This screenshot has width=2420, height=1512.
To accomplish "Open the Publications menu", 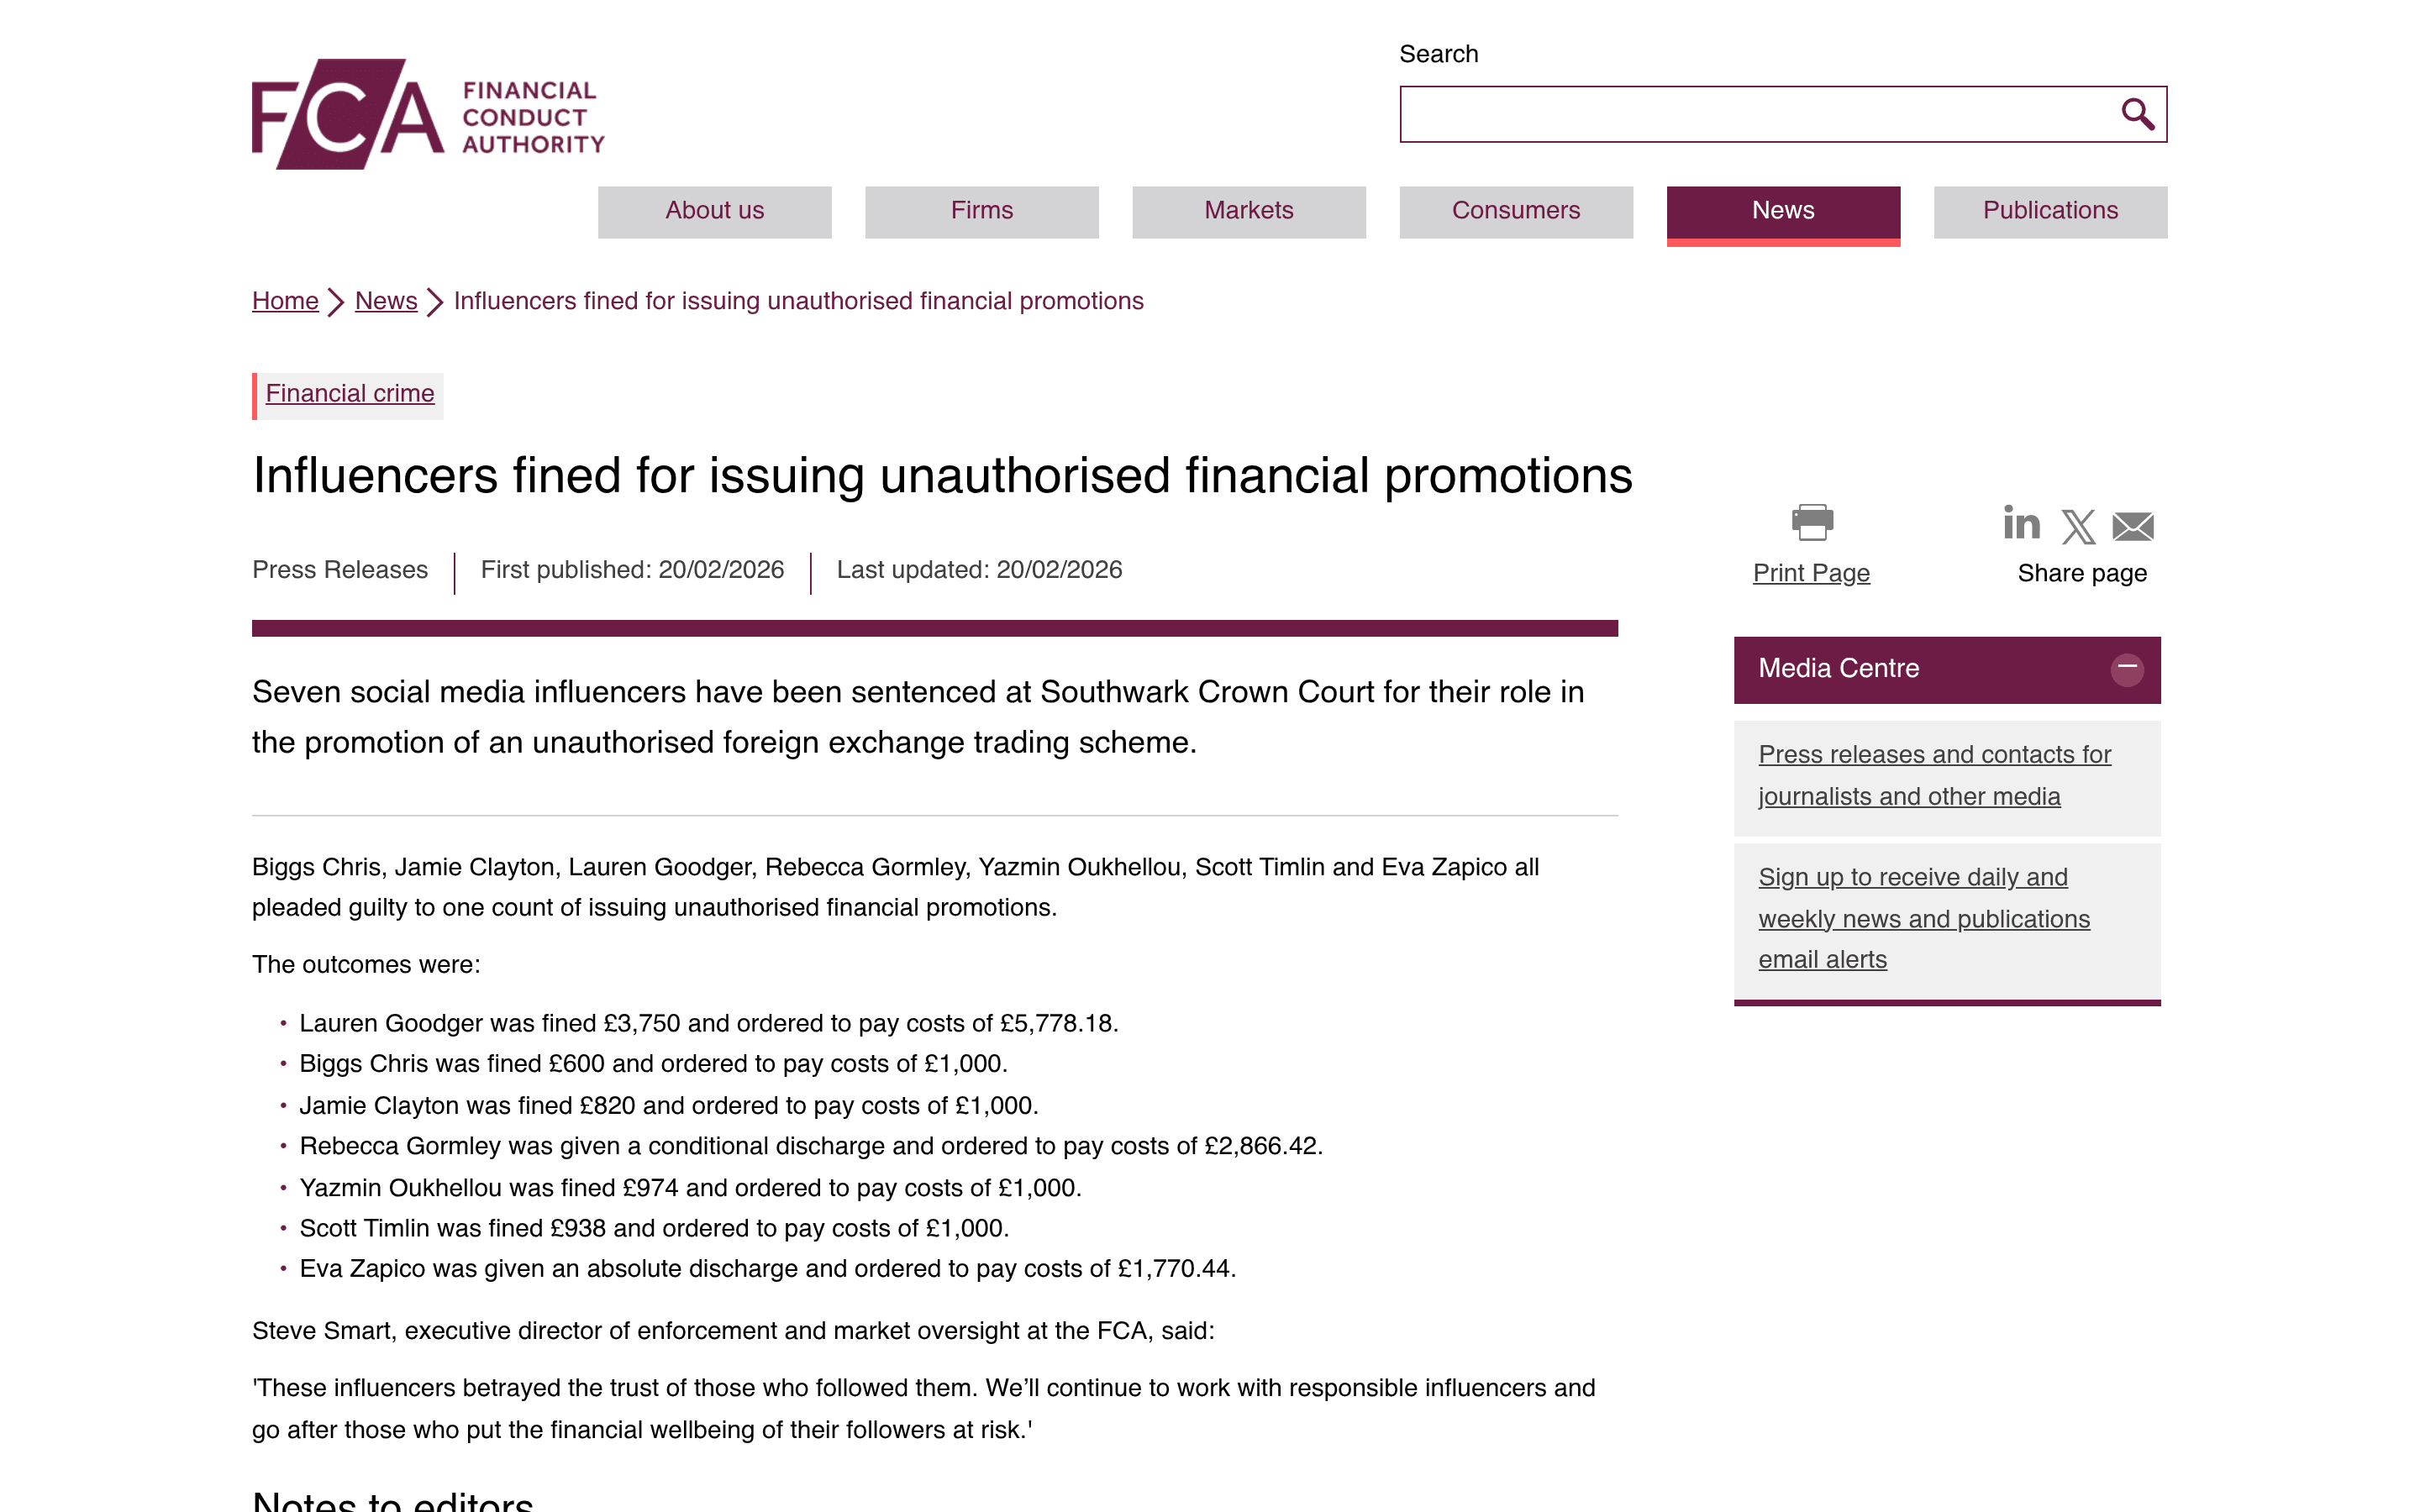I will pyautogui.click(x=2050, y=211).
